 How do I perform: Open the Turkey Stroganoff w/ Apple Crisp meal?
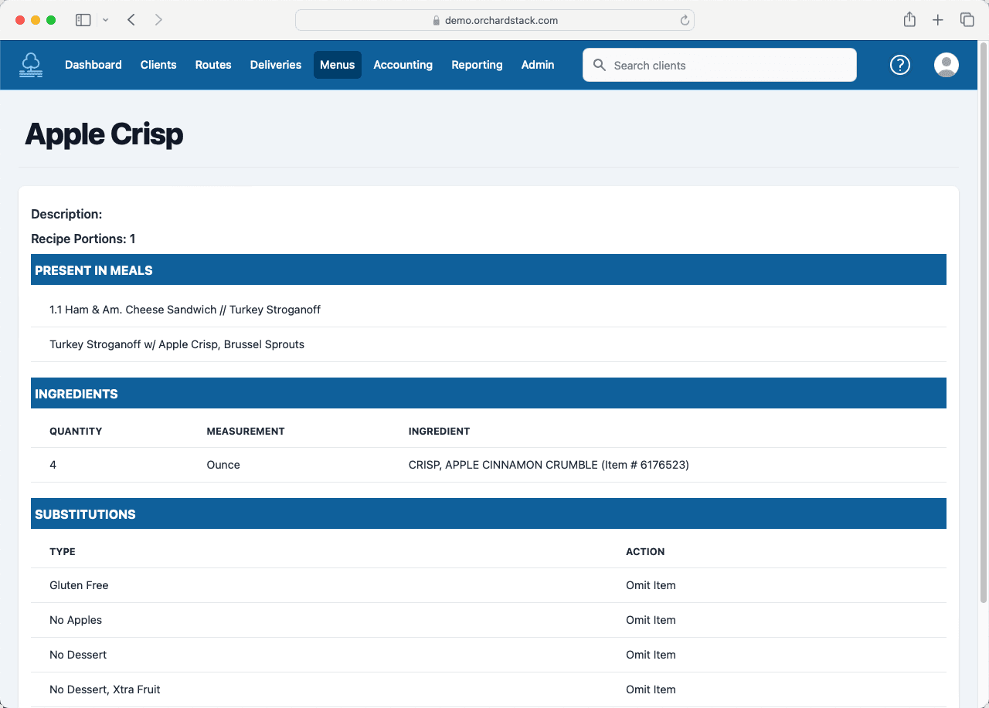(177, 344)
